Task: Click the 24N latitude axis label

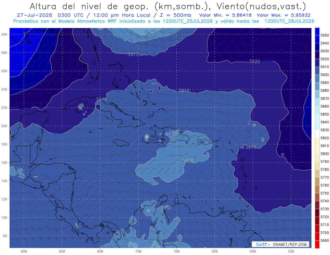Action: click(4, 89)
